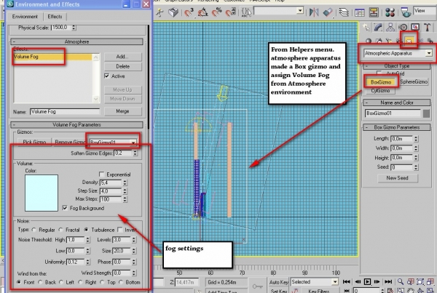Toggle the Invert noise checkbox
The image size is (437, 293).
(x=120, y=230)
